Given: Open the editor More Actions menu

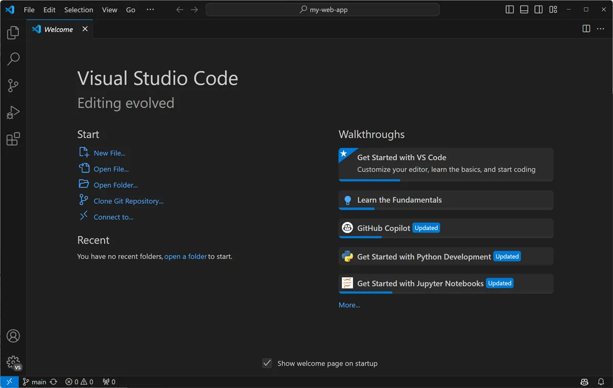Looking at the screenshot, I should click(600, 29).
